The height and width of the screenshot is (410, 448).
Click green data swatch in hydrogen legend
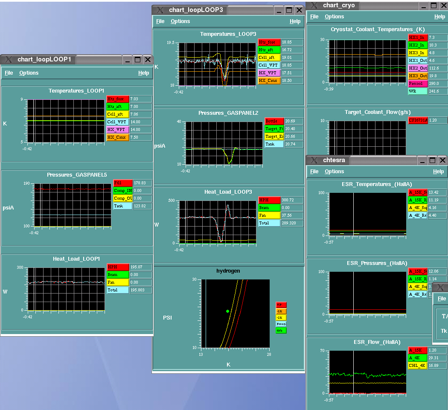pos(281,330)
